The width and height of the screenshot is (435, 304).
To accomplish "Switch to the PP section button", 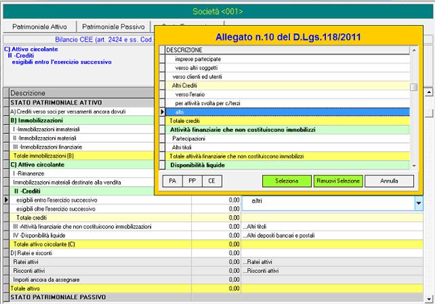I will tap(192, 181).
